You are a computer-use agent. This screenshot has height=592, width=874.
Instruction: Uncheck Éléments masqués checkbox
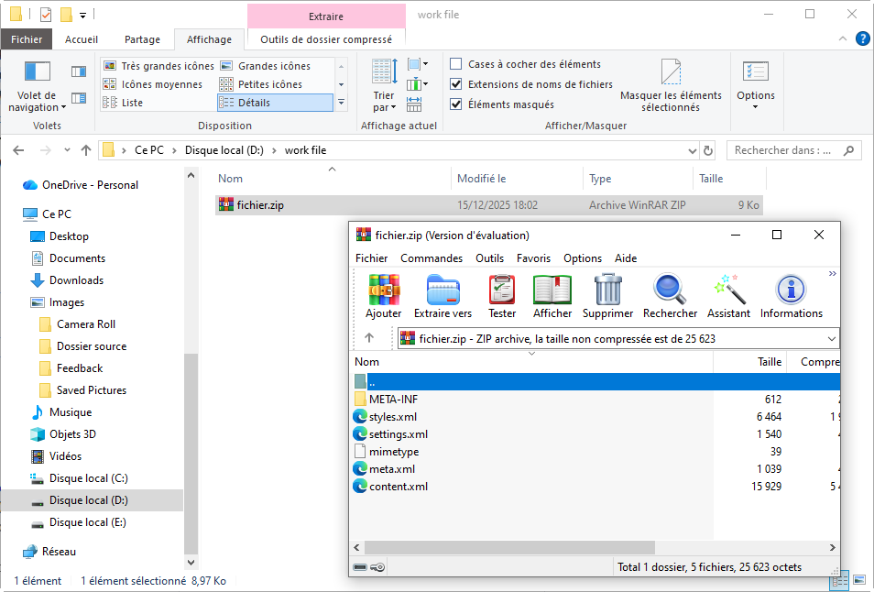click(x=456, y=104)
